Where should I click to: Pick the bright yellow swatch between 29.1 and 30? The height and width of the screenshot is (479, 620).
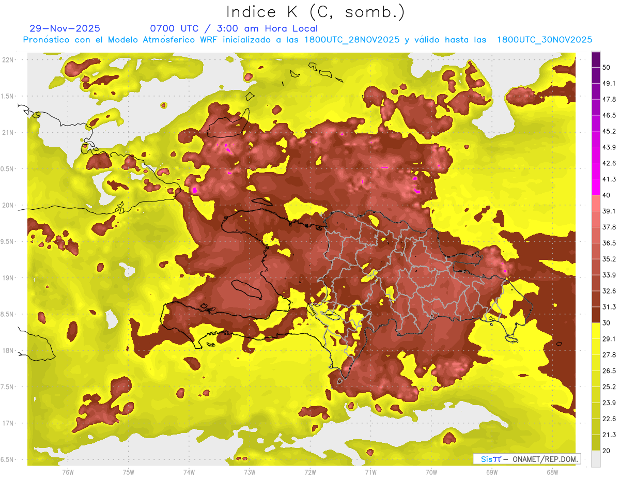pyautogui.click(x=596, y=331)
